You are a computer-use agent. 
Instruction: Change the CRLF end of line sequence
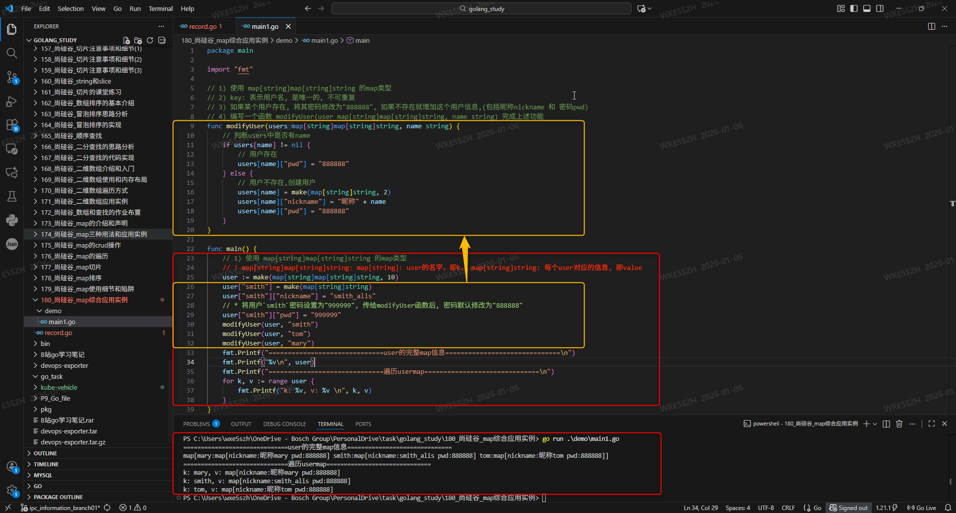788,508
